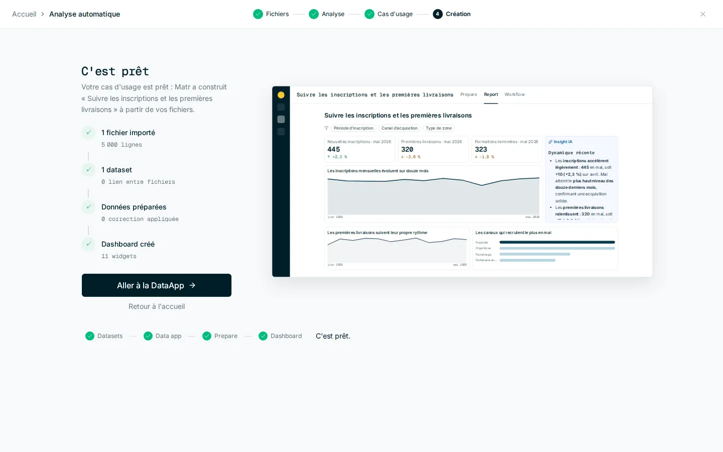Select the Cas d'usage step
The height and width of the screenshot is (452, 723).
coord(389,14)
